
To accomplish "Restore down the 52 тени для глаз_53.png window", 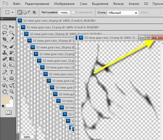I will click(148, 38).
